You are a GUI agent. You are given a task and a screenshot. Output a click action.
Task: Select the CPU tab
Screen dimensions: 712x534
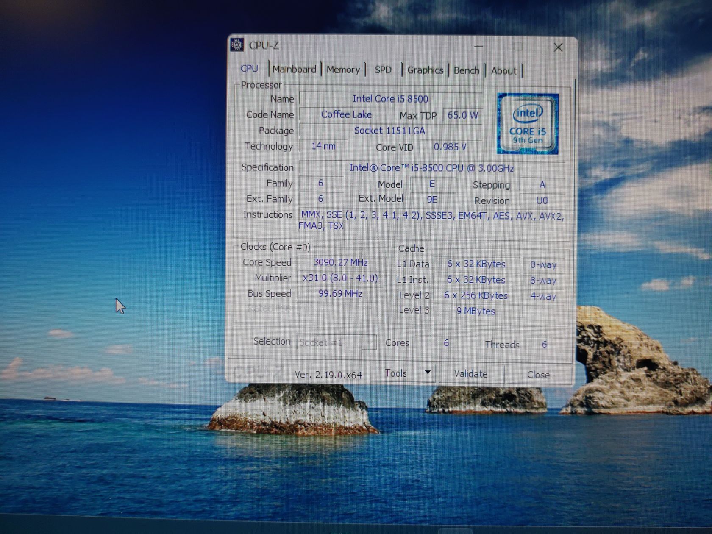(x=249, y=69)
